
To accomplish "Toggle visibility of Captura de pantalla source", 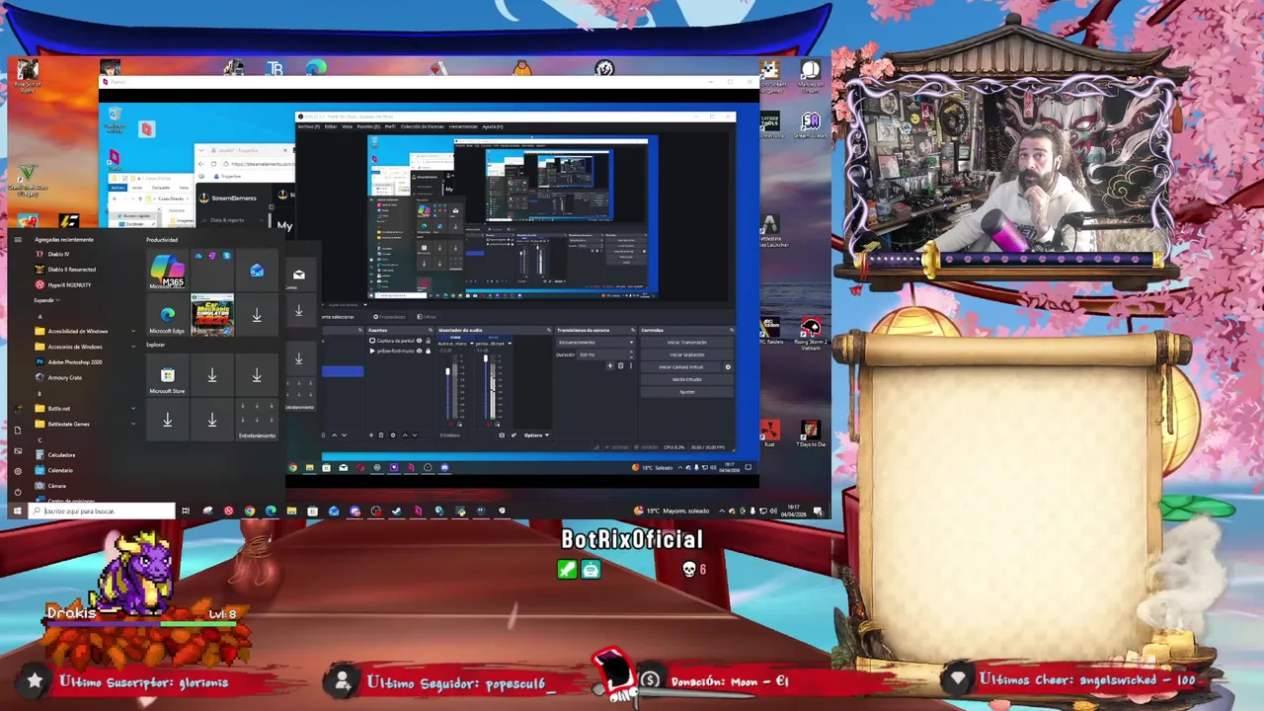I will tap(419, 341).
